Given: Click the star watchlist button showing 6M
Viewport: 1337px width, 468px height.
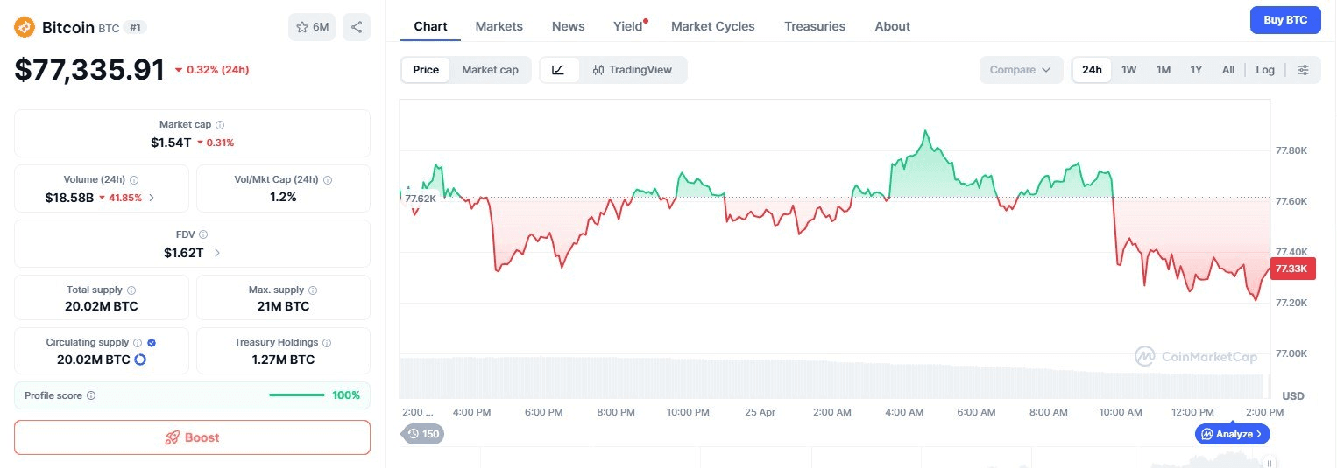Looking at the screenshot, I should pyautogui.click(x=312, y=27).
